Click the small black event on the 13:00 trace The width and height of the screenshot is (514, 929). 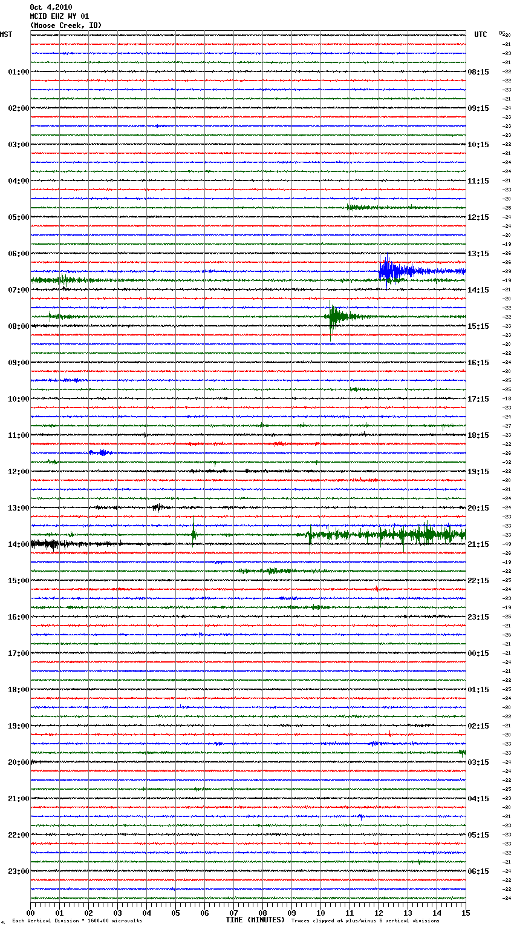point(157,507)
